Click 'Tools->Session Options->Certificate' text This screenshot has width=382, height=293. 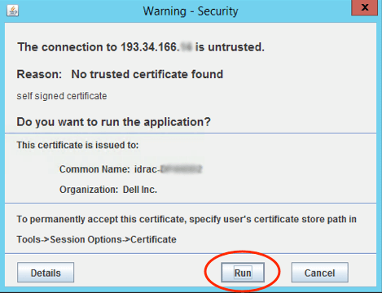(x=96, y=239)
